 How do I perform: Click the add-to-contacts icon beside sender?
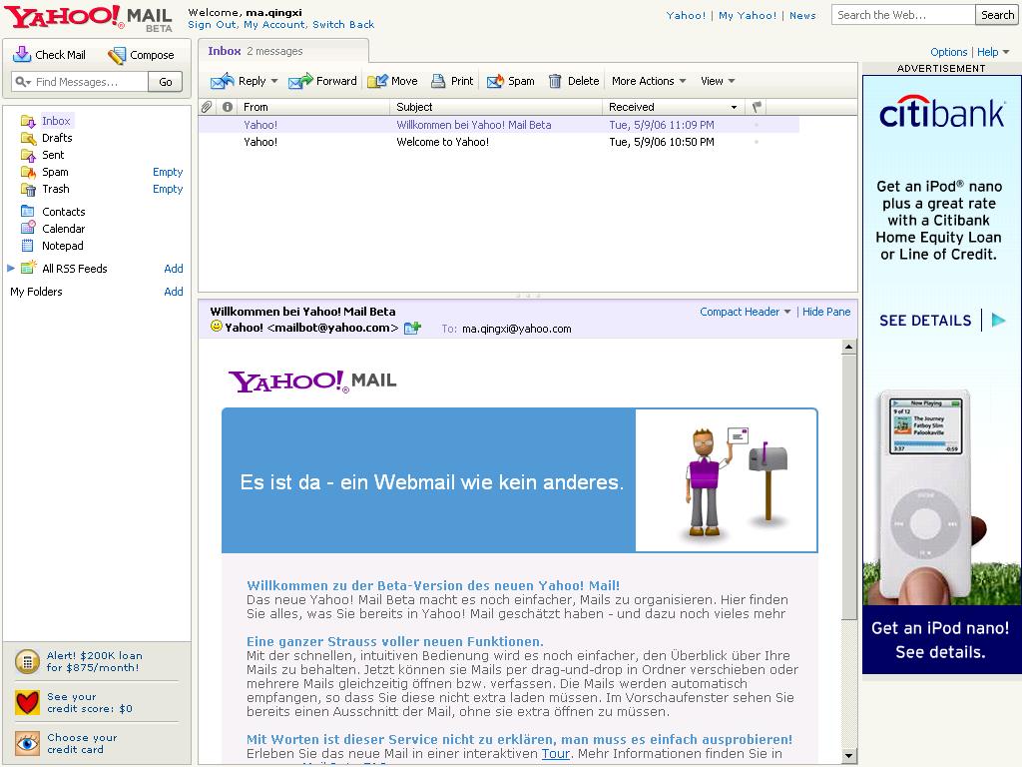click(x=412, y=328)
